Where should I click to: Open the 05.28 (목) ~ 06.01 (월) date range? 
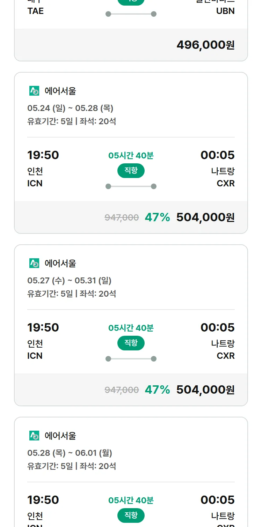(x=70, y=453)
